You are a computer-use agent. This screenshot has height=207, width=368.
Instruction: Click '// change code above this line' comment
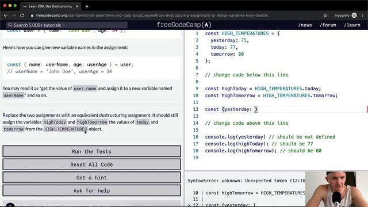(x=247, y=123)
